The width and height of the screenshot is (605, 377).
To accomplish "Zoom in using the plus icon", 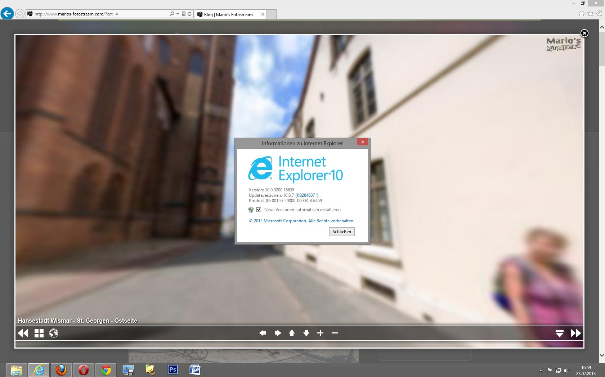I will pos(320,333).
